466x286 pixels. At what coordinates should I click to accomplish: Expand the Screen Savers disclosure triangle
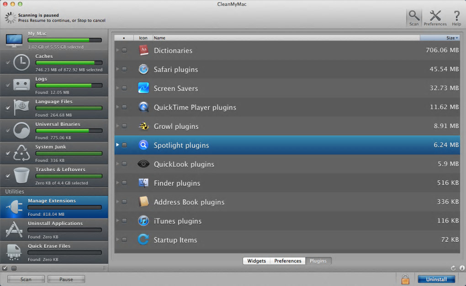pos(118,88)
